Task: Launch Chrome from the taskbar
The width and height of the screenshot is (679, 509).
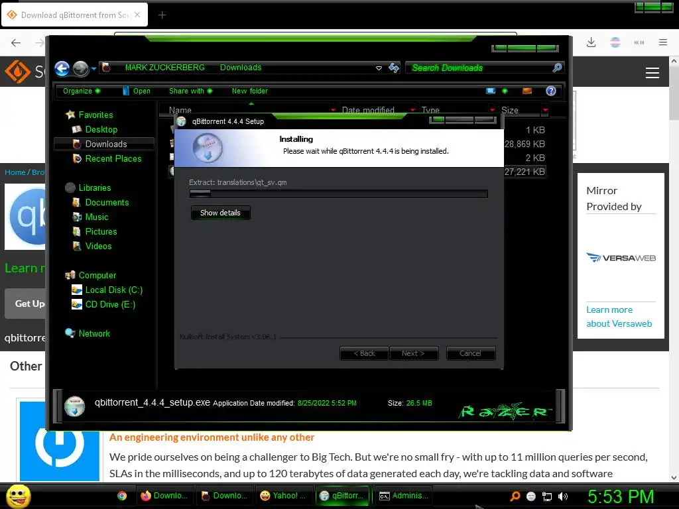Action: (122, 496)
